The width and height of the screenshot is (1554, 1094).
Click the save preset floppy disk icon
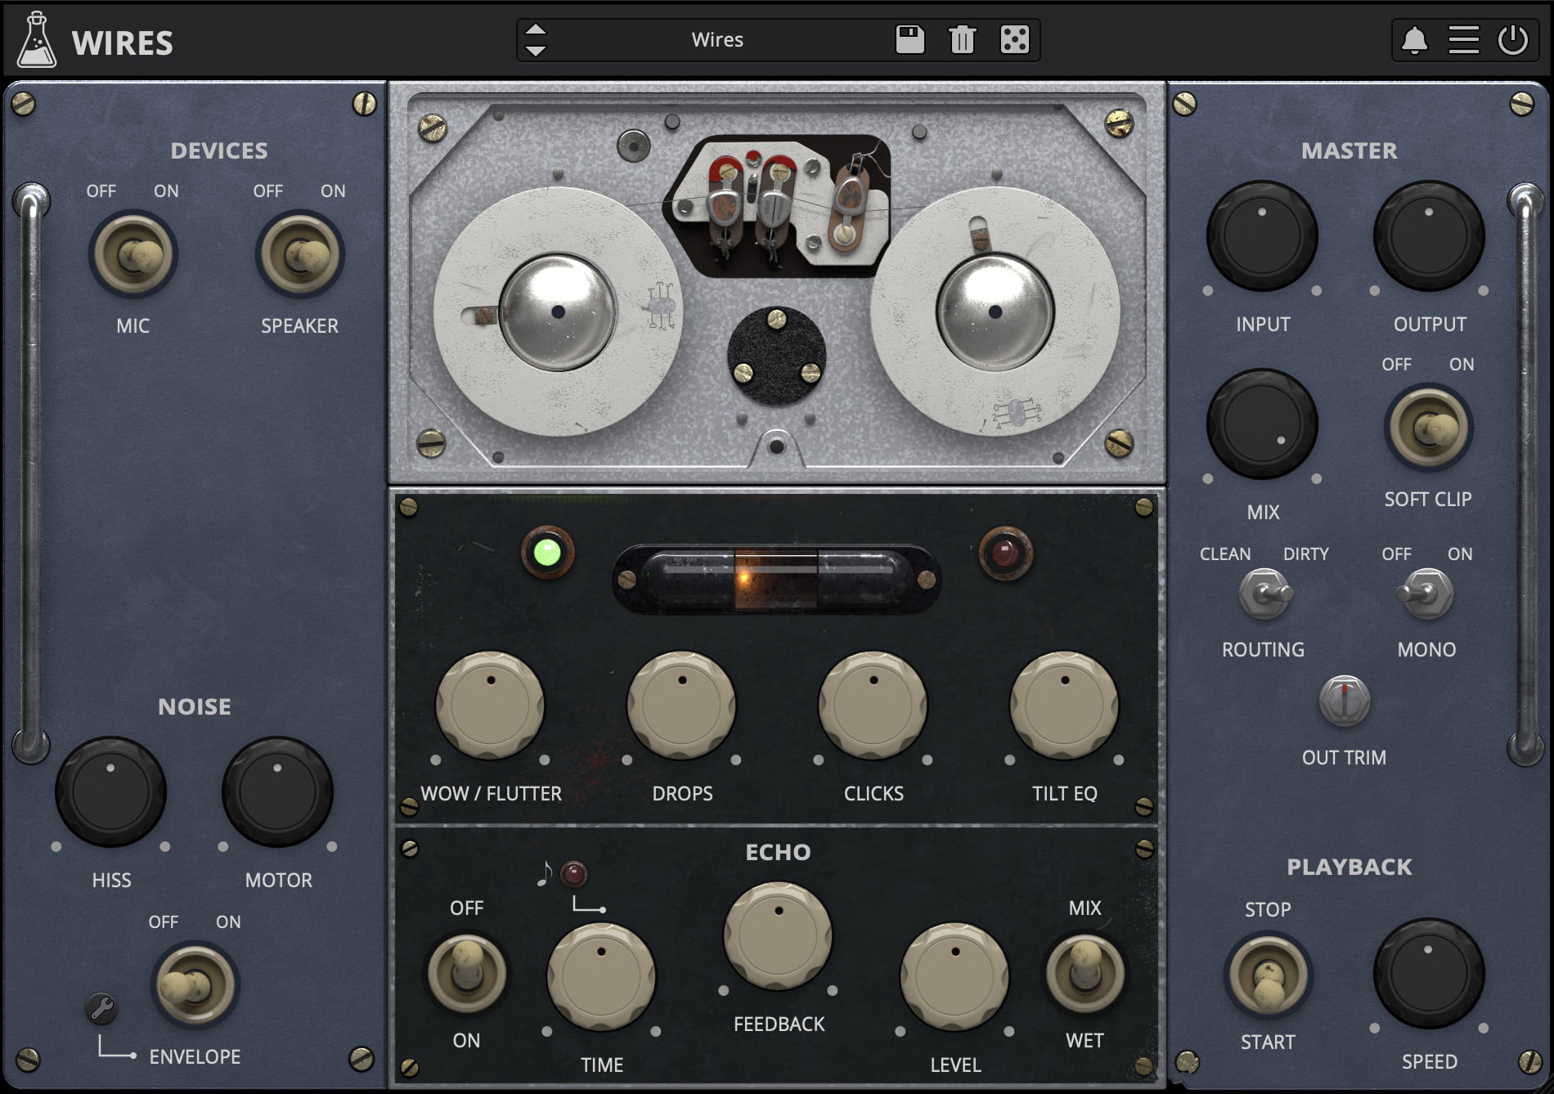pyautogui.click(x=909, y=40)
